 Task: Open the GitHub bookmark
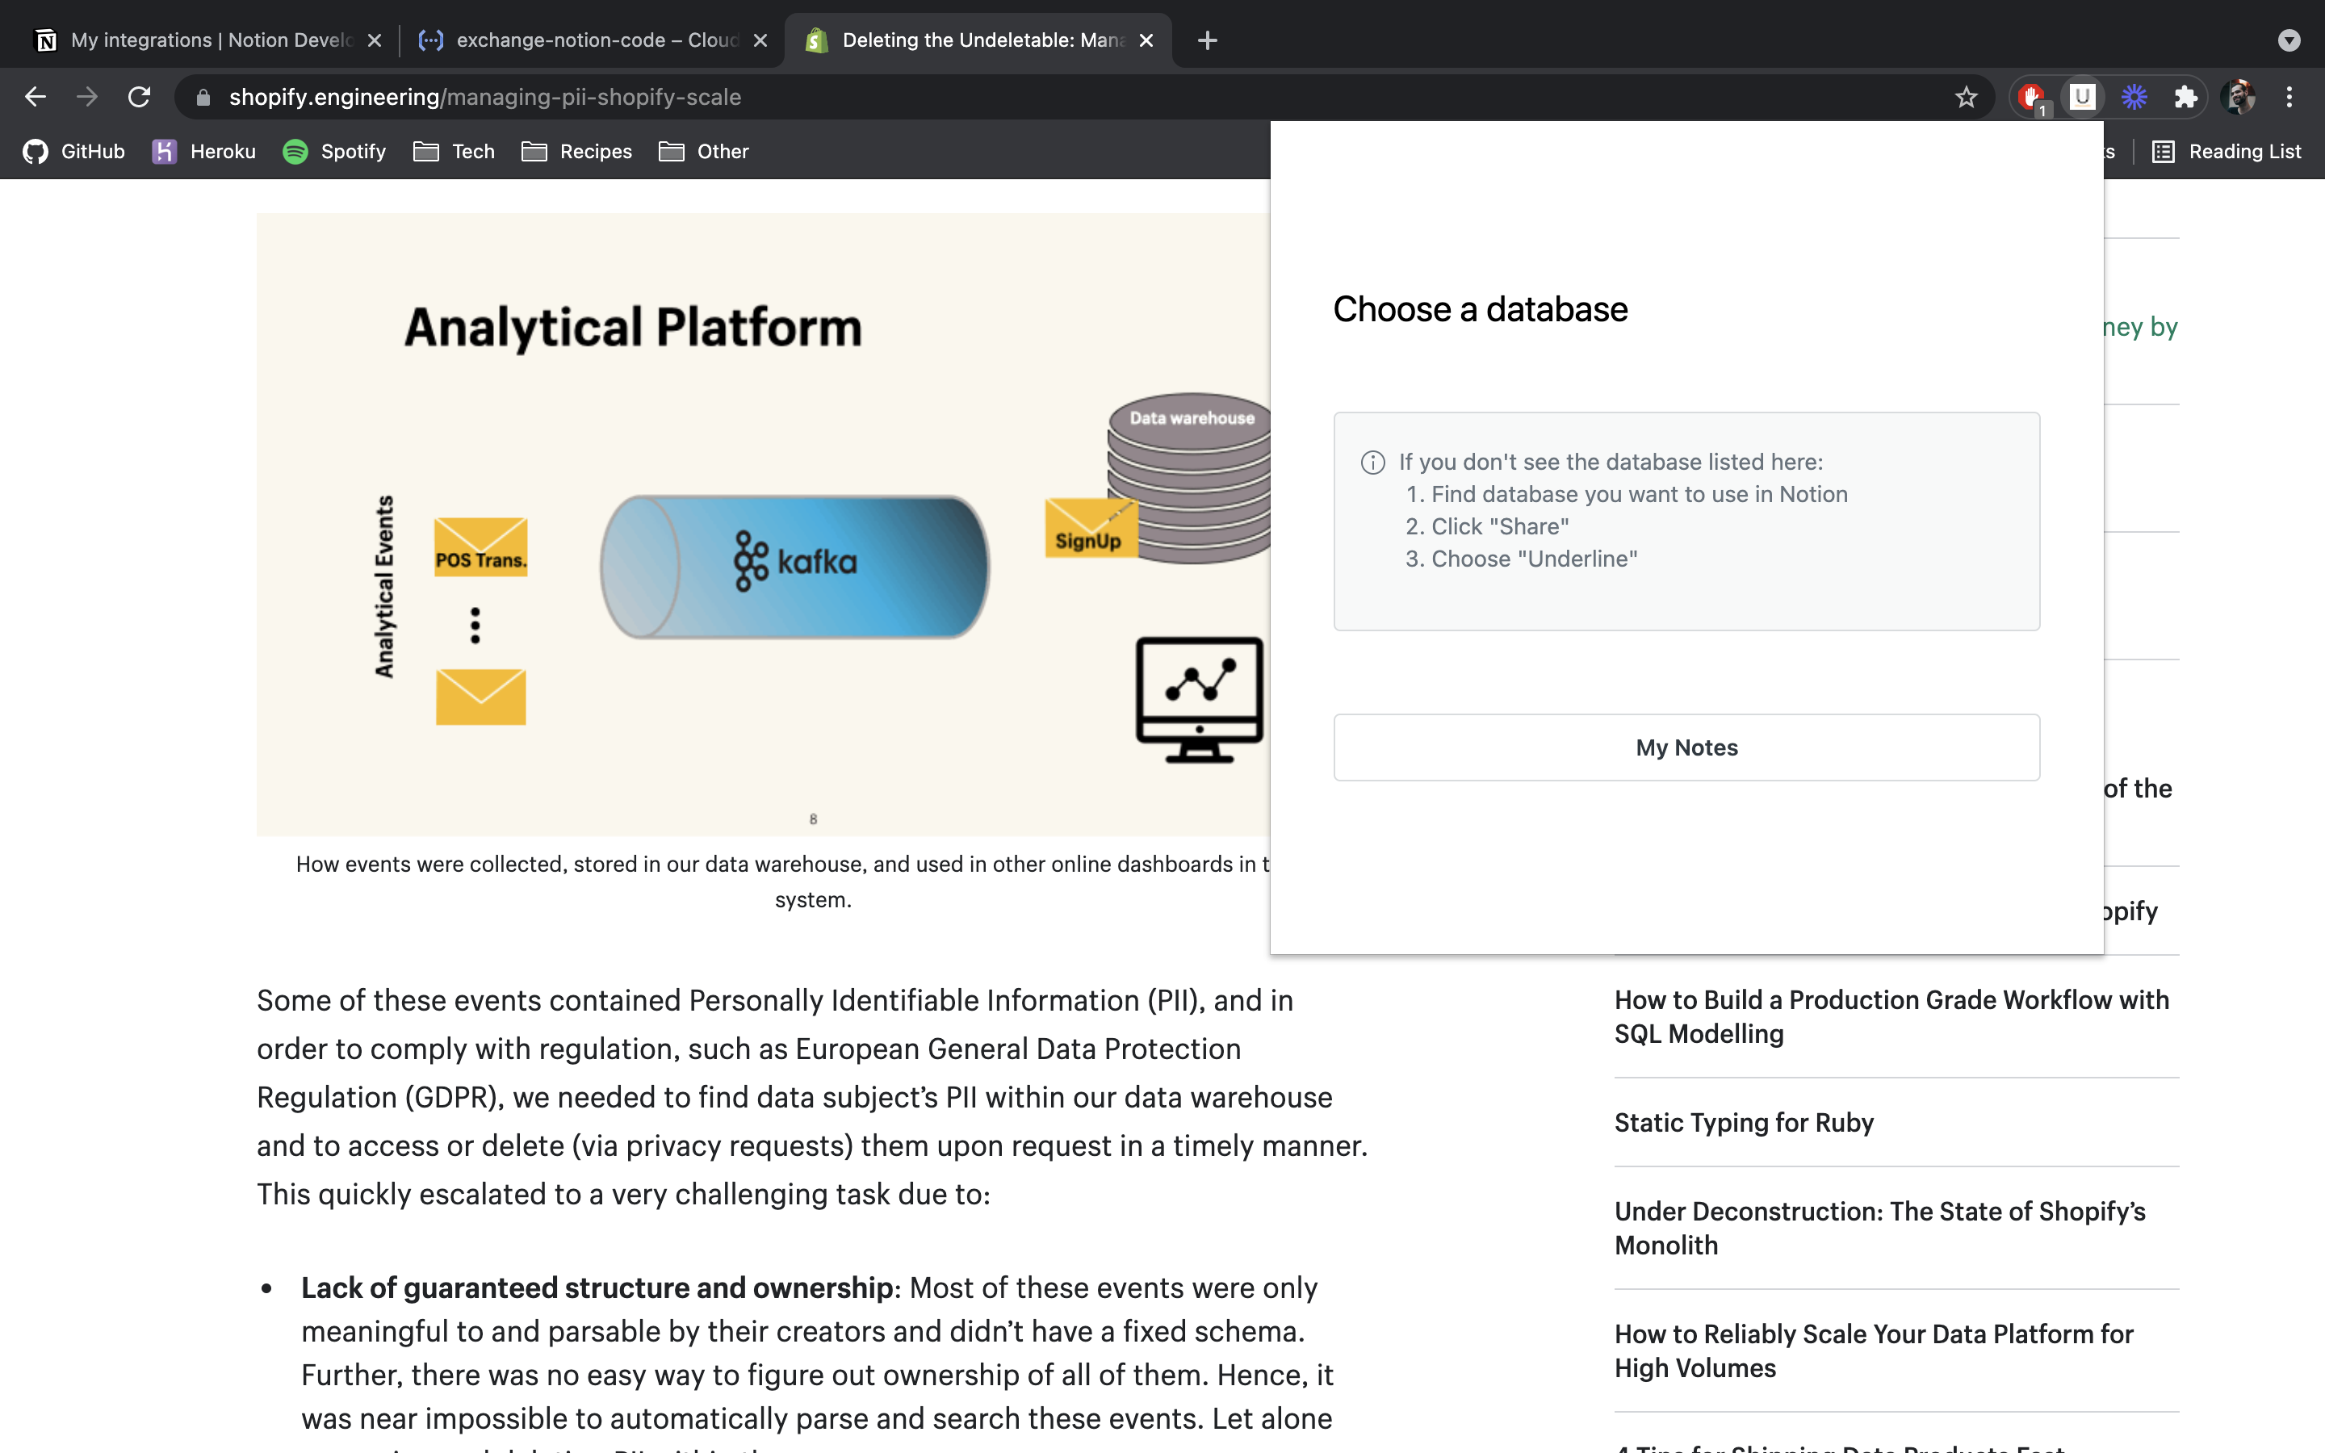pos(74,151)
